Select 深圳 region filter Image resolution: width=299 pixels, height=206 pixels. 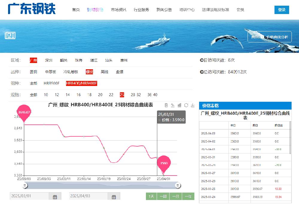(x=49, y=60)
